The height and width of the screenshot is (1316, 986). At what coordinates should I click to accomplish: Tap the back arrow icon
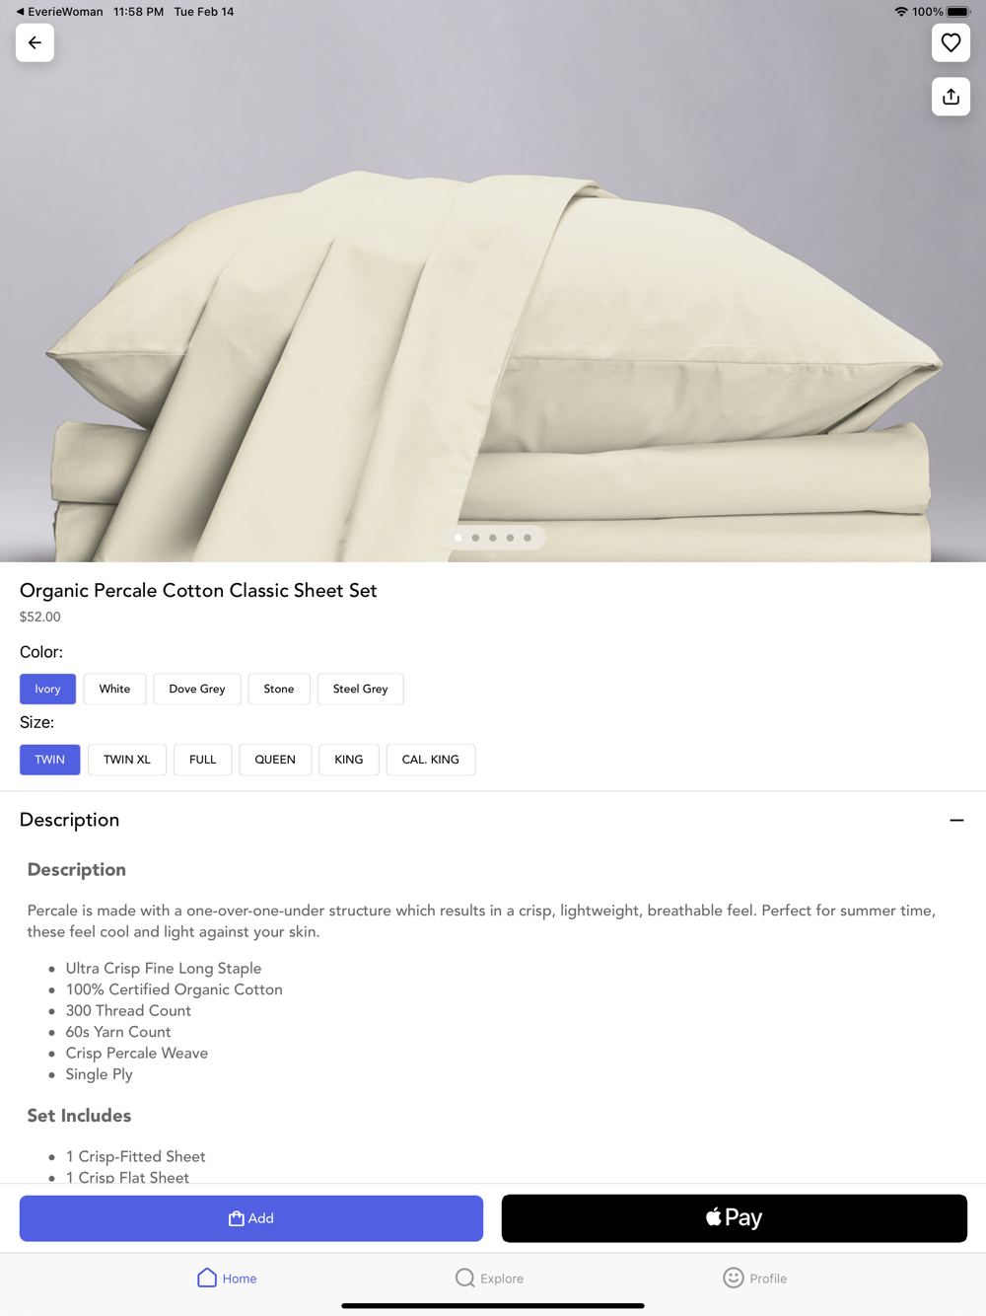click(x=35, y=42)
